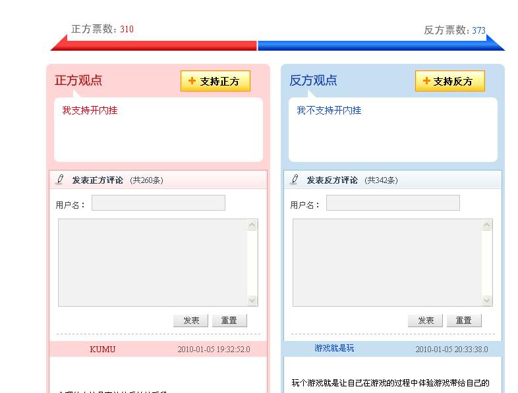Screen dimensions: 518x393
Task: Focus the 用户名 field in 反方 comment form
Action: point(393,203)
